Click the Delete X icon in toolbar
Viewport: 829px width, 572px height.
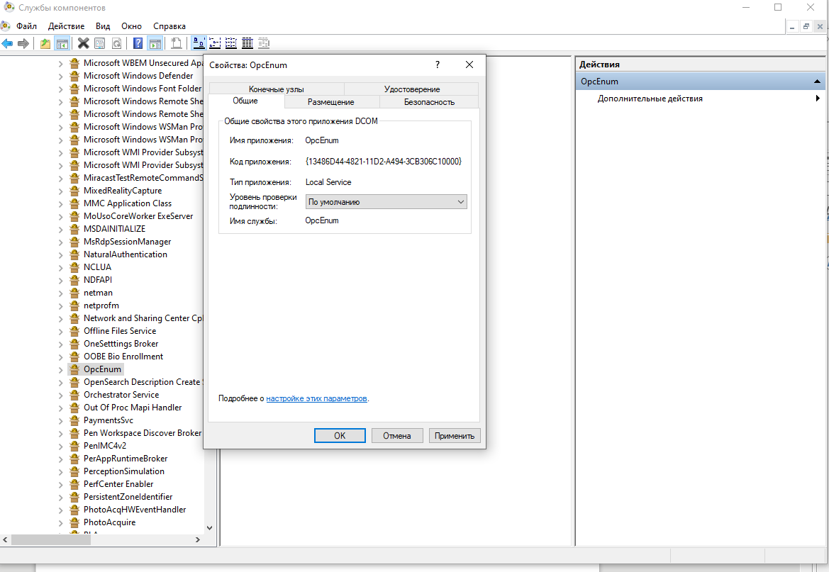pyautogui.click(x=83, y=43)
